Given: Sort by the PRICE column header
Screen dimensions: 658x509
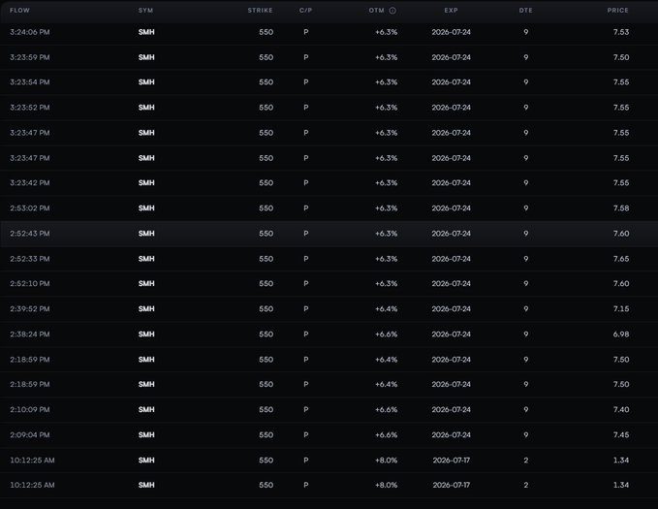Looking at the screenshot, I should click(617, 10).
